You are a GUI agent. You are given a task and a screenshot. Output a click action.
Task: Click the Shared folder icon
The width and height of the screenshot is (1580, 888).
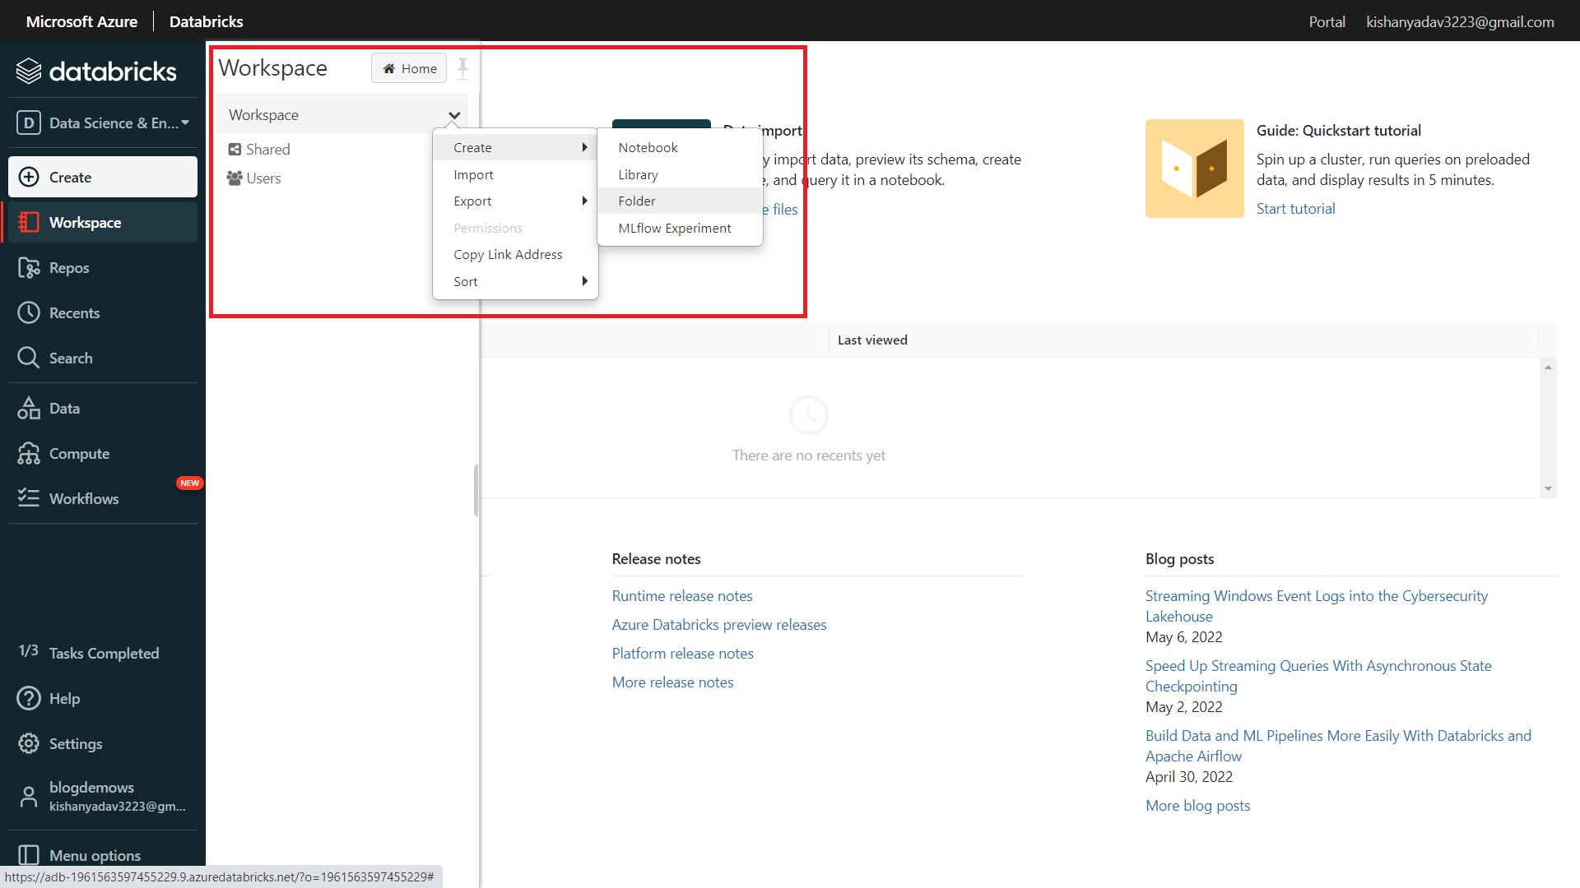click(235, 149)
